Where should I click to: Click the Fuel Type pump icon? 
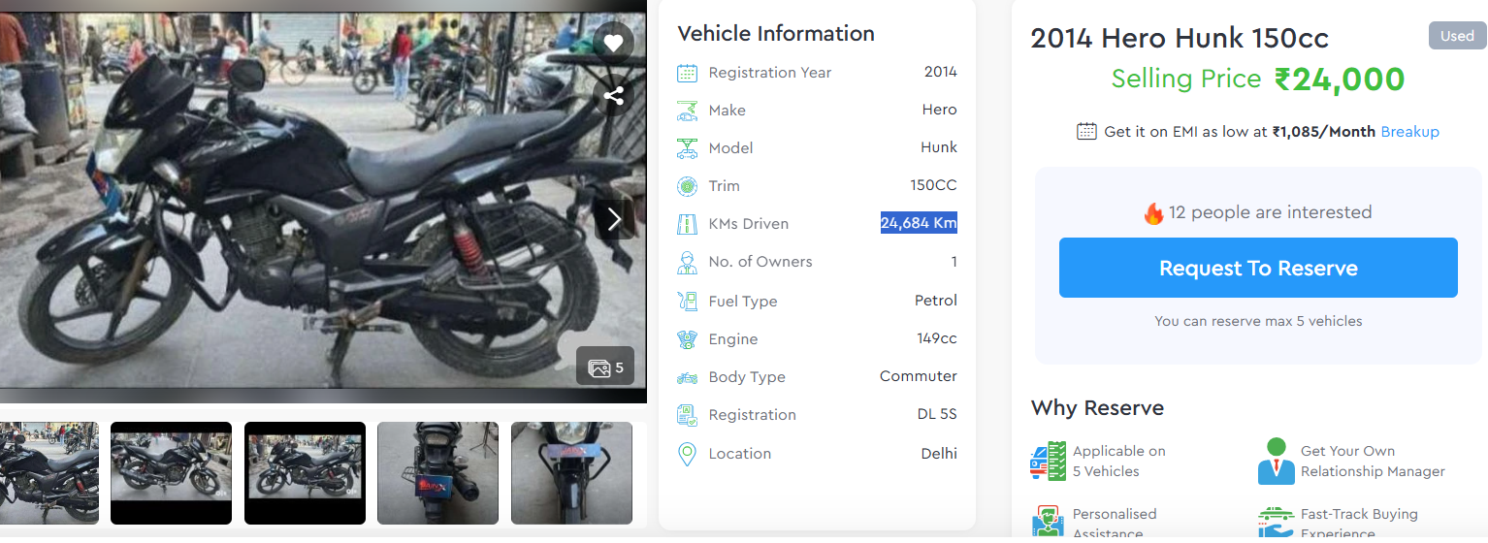[x=687, y=302]
